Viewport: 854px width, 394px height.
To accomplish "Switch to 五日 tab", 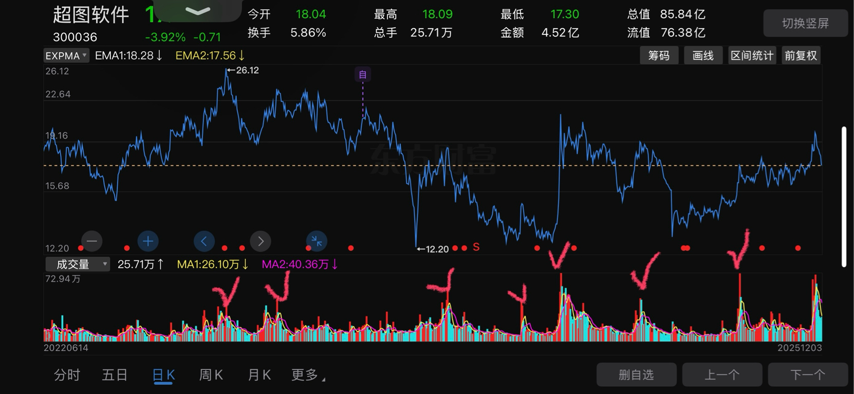I will click(115, 375).
